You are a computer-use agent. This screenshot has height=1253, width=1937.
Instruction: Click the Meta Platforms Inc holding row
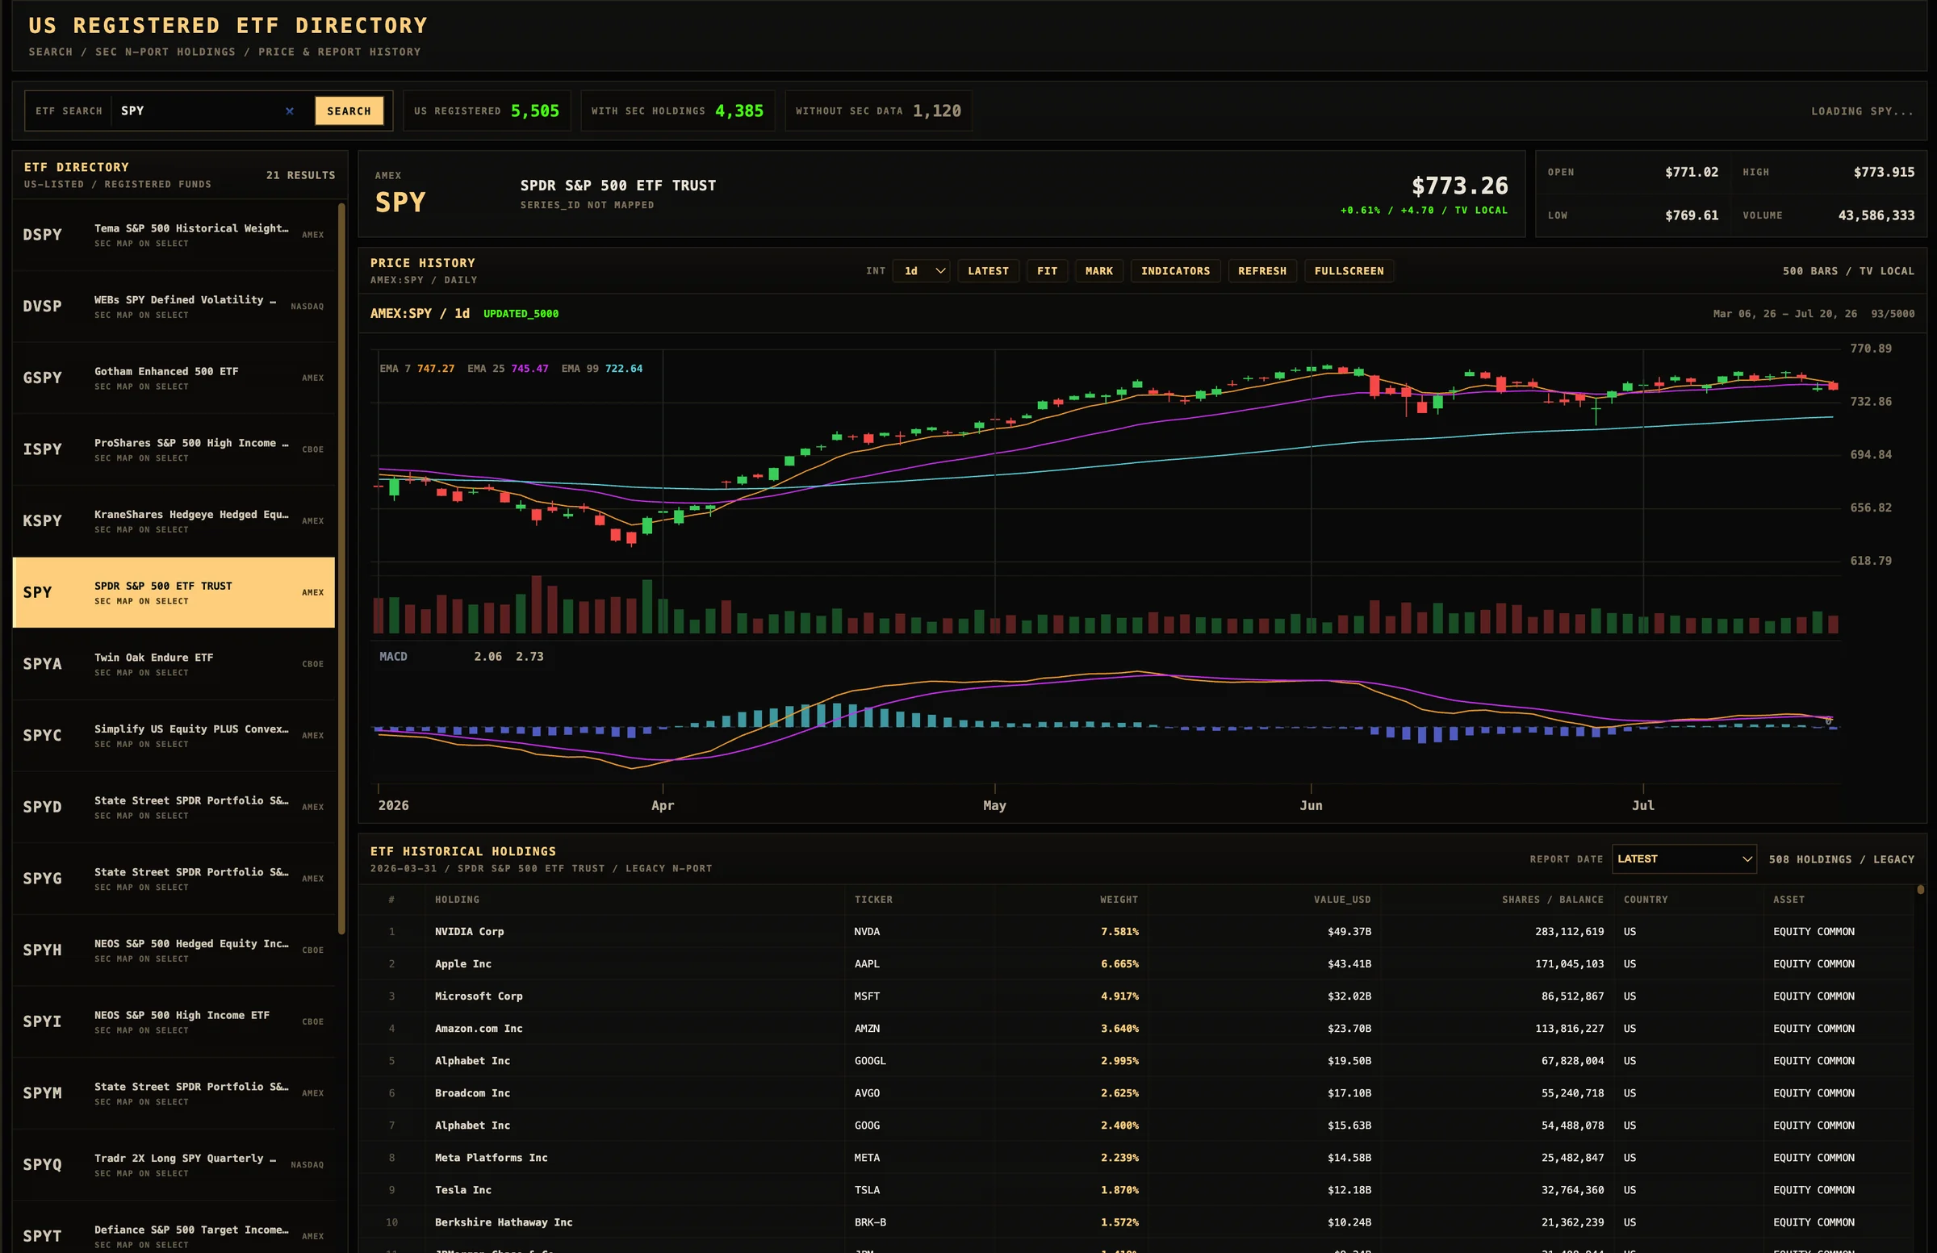pos(1136,1158)
